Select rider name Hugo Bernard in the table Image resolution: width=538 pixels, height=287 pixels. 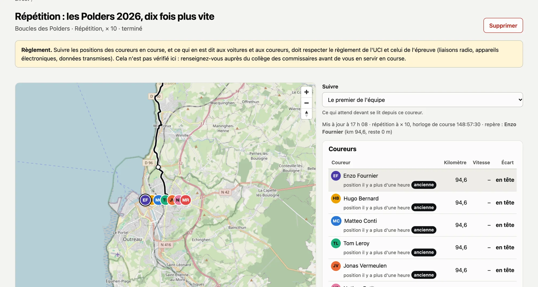[x=361, y=199]
